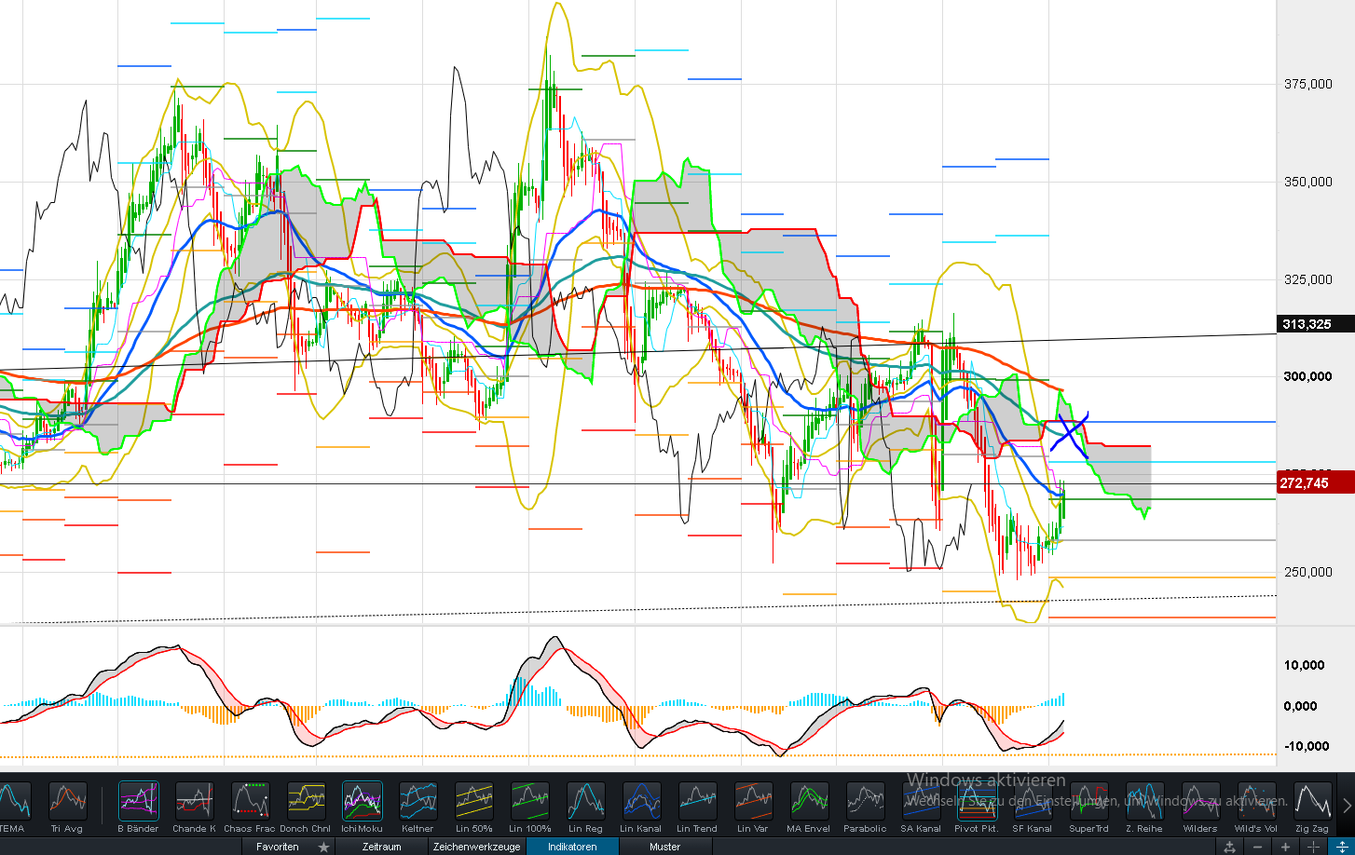This screenshot has height=855, width=1355.
Task: Click the 250,000 price axis label
Action: point(1308,572)
